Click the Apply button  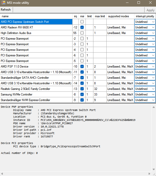point(150,10)
